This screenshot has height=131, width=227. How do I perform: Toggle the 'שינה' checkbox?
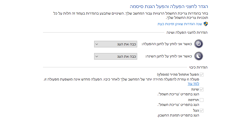201,90
